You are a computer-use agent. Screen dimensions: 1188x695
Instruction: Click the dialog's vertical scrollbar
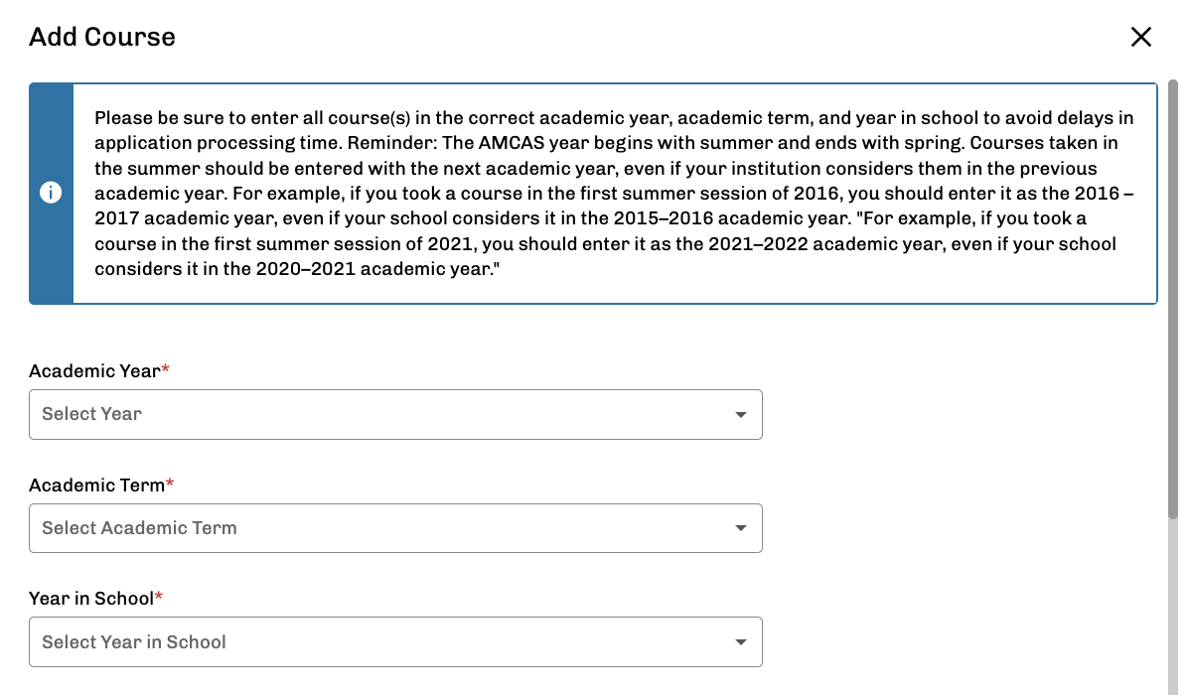1173,298
